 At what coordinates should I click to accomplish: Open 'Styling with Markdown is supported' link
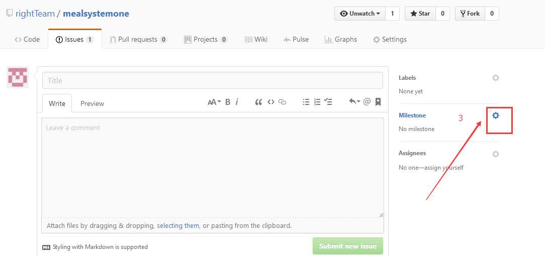point(100,247)
